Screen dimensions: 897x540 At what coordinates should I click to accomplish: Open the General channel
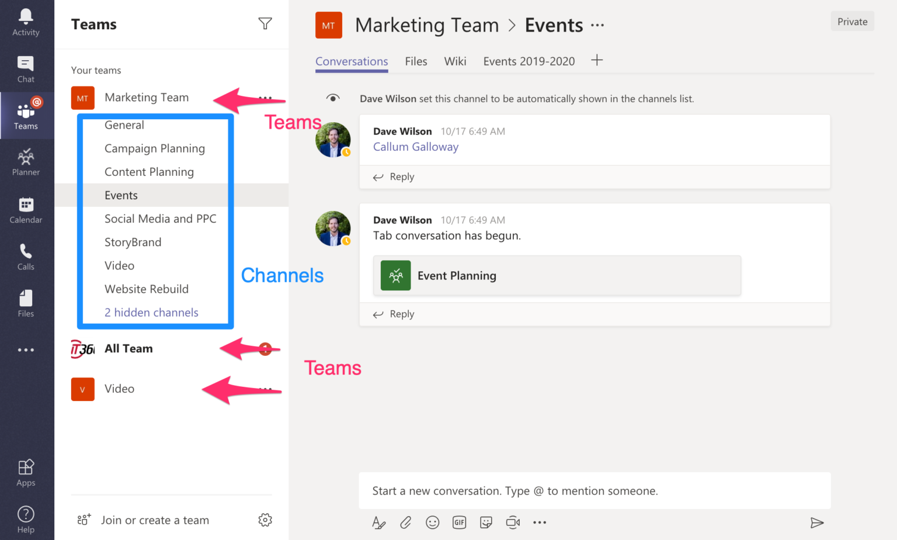pyautogui.click(x=124, y=125)
